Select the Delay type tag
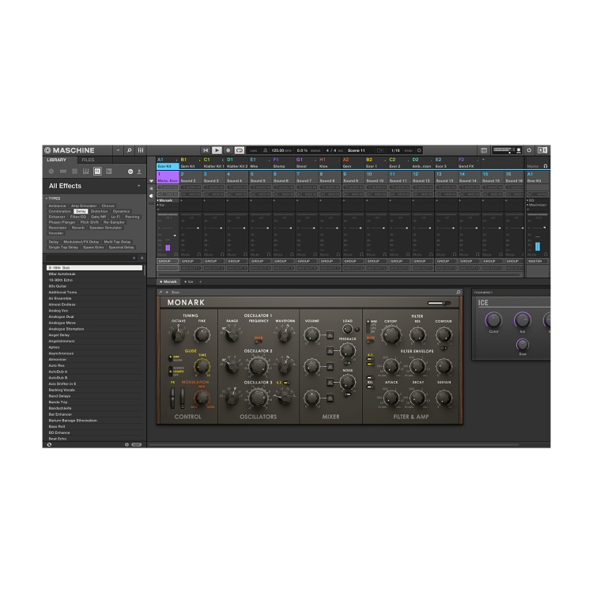This screenshot has height=593, width=593. pyautogui.click(x=81, y=211)
